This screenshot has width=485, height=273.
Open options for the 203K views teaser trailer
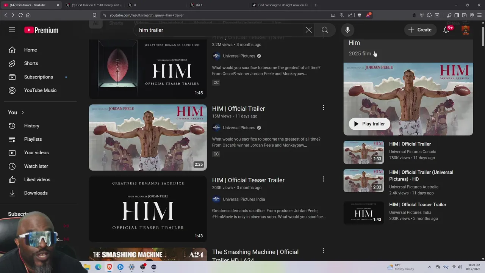point(323,179)
